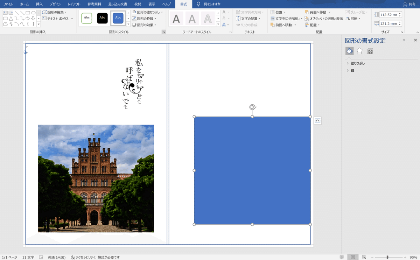Apply the black Abc shape style
This screenshot has height=260, width=420.
click(x=102, y=18)
